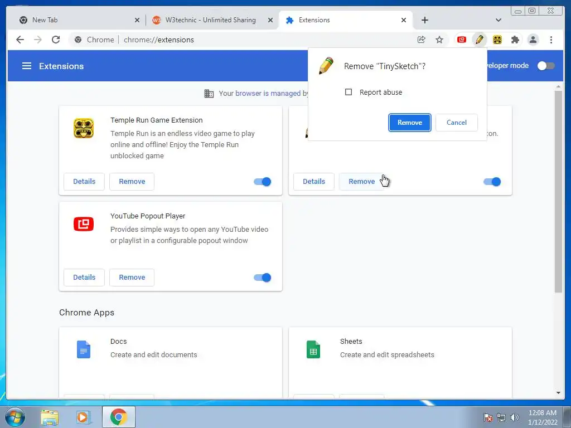The image size is (571, 428).
Task: Click 'YouTube Popout Player' title text
Action: (x=148, y=216)
